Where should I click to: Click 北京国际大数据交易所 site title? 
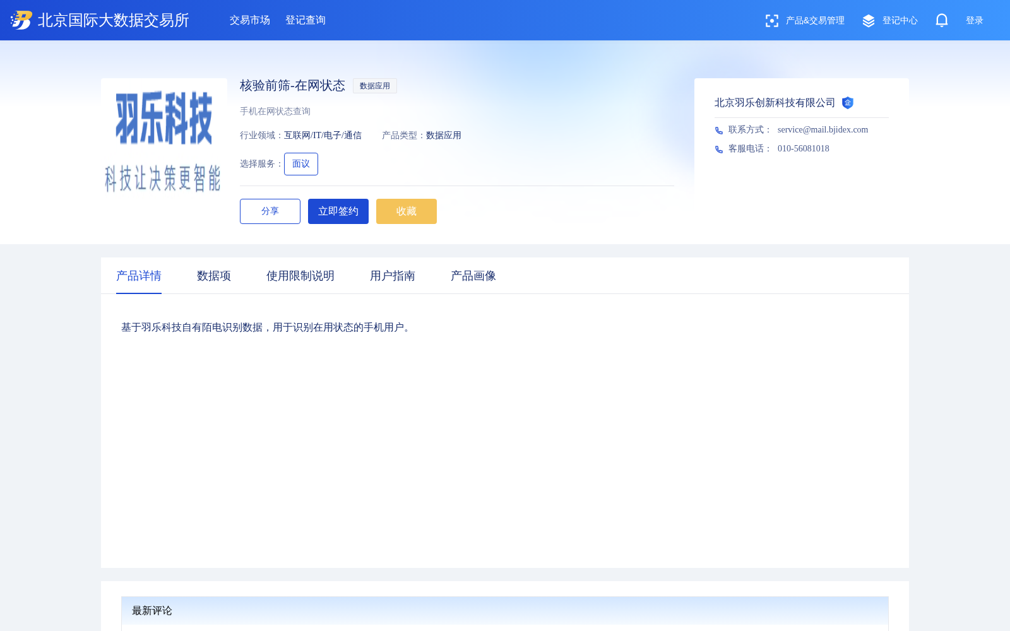pyautogui.click(x=114, y=20)
